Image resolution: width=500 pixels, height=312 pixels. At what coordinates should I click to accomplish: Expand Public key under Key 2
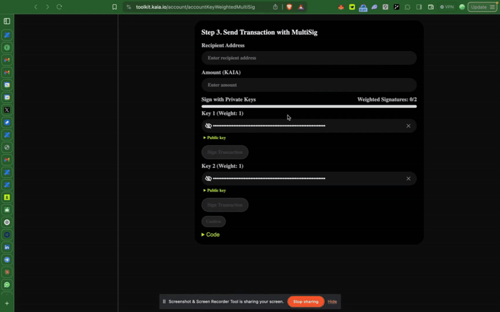pyautogui.click(x=214, y=190)
